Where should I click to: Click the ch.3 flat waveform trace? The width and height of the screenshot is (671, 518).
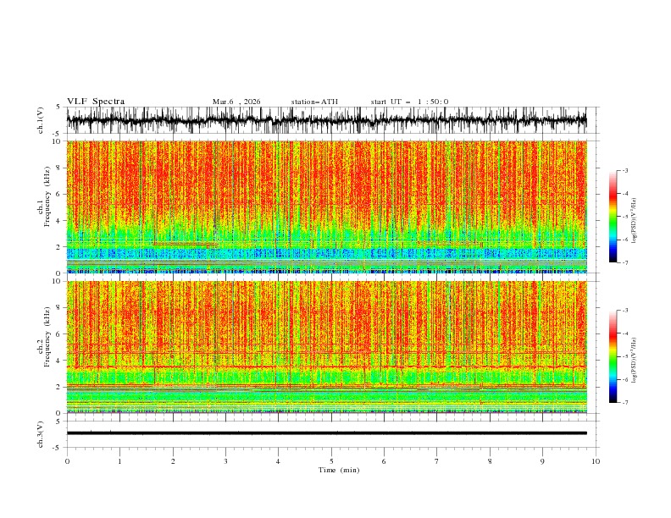pyautogui.click(x=326, y=433)
